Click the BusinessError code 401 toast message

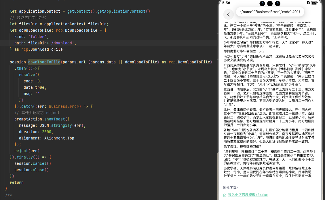click(270, 12)
